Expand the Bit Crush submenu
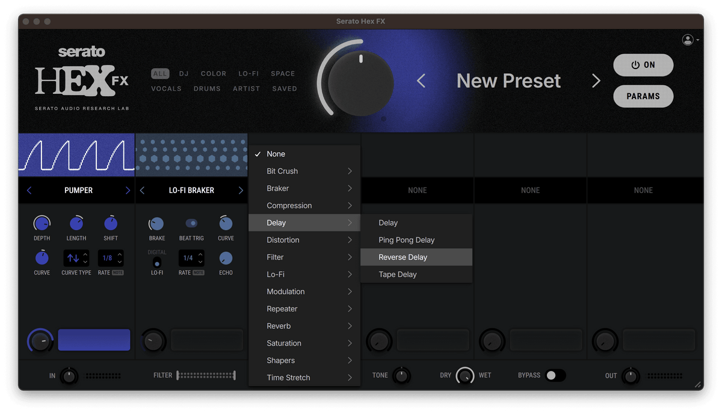The width and height of the screenshot is (722, 413). [304, 171]
